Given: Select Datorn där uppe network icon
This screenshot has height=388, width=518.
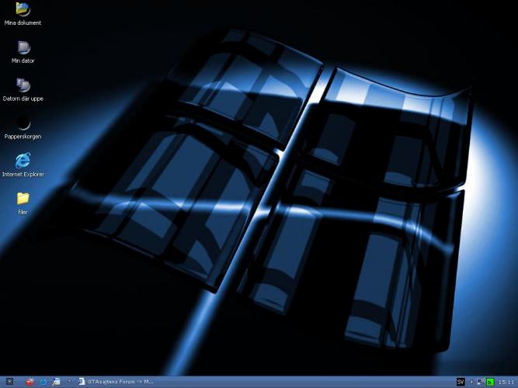Looking at the screenshot, I should click(x=23, y=85).
